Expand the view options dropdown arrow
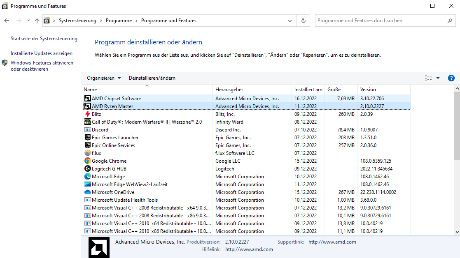The height and width of the screenshot is (258, 460). point(438,78)
